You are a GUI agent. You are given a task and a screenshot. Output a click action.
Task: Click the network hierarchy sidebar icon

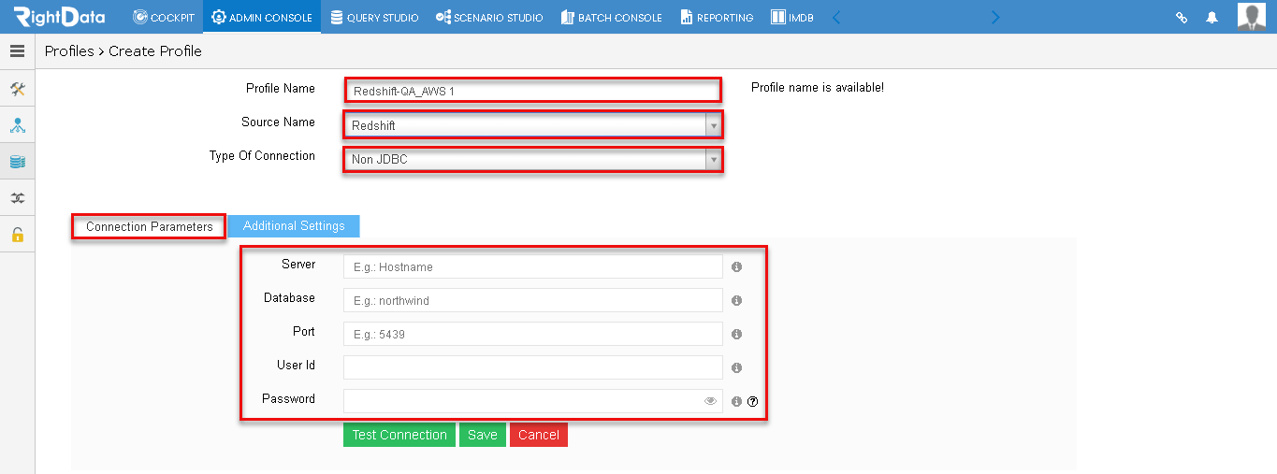(17, 125)
